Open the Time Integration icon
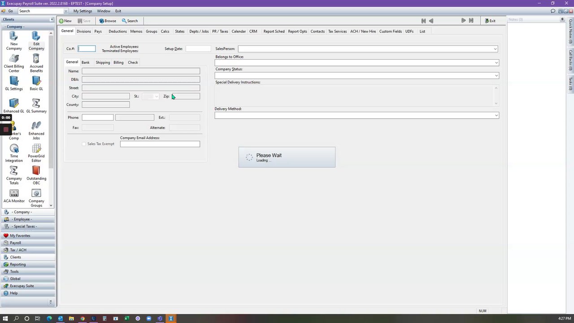This screenshot has width=574, height=323. click(x=14, y=153)
